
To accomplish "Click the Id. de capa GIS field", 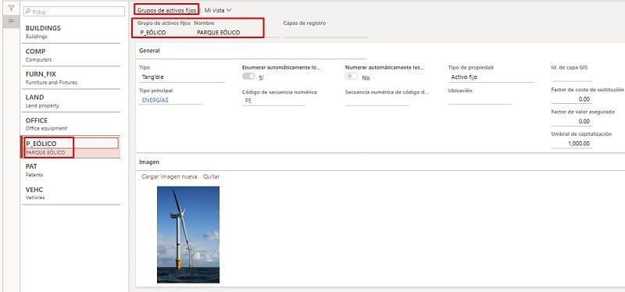I will click(x=571, y=77).
